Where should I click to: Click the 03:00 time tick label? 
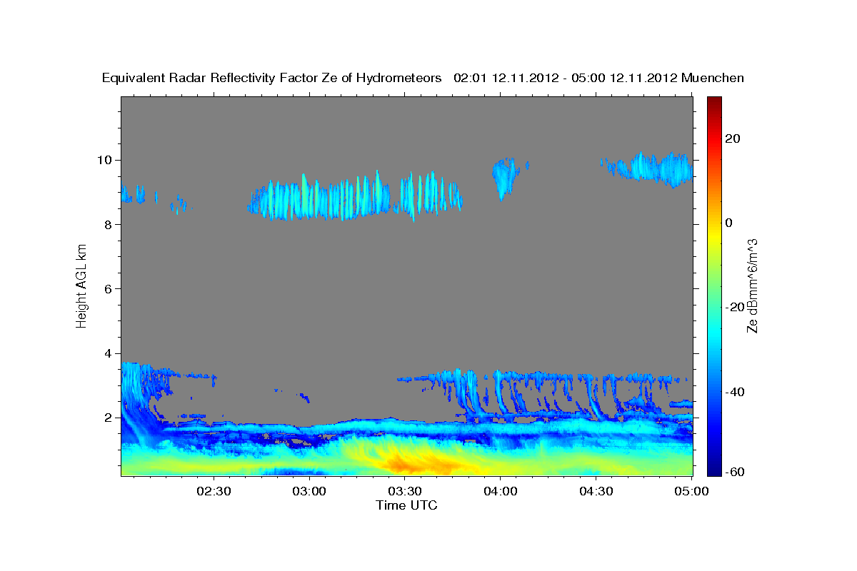[309, 491]
